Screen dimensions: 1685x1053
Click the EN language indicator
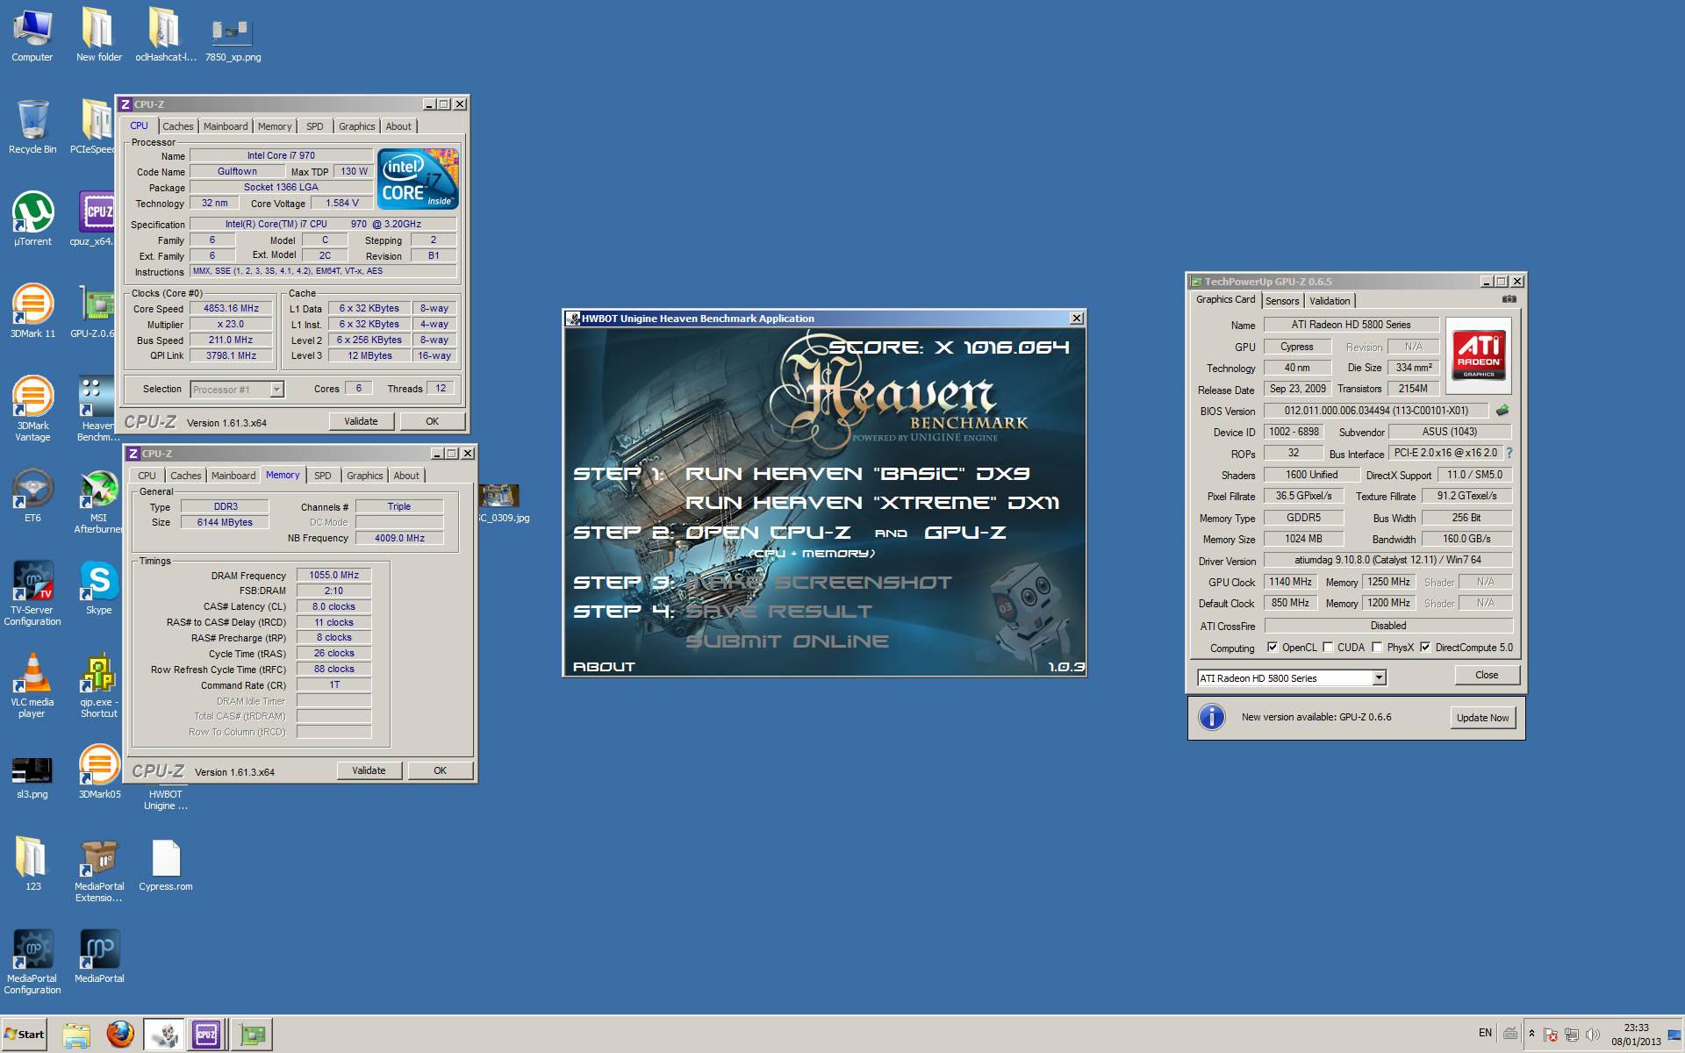(x=1485, y=1033)
